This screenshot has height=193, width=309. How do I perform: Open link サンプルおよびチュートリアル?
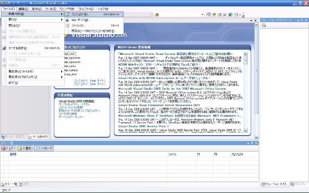pos(74,104)
